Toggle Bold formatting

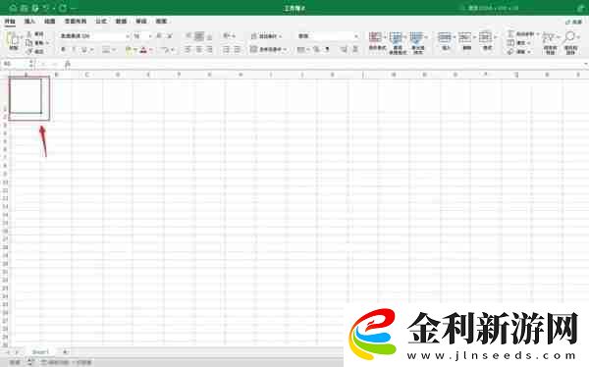click(63, 49)
